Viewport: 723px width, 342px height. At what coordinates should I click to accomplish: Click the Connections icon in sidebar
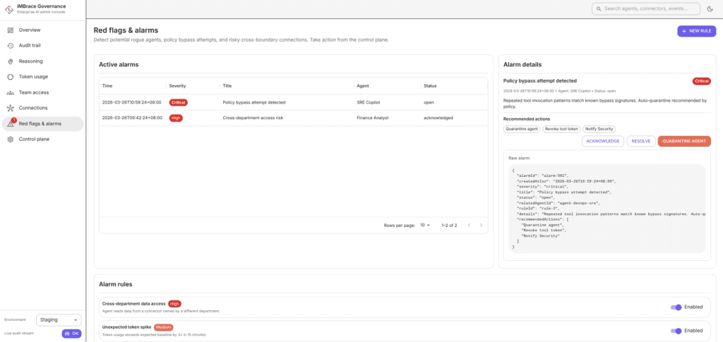(x=11, y=108)
